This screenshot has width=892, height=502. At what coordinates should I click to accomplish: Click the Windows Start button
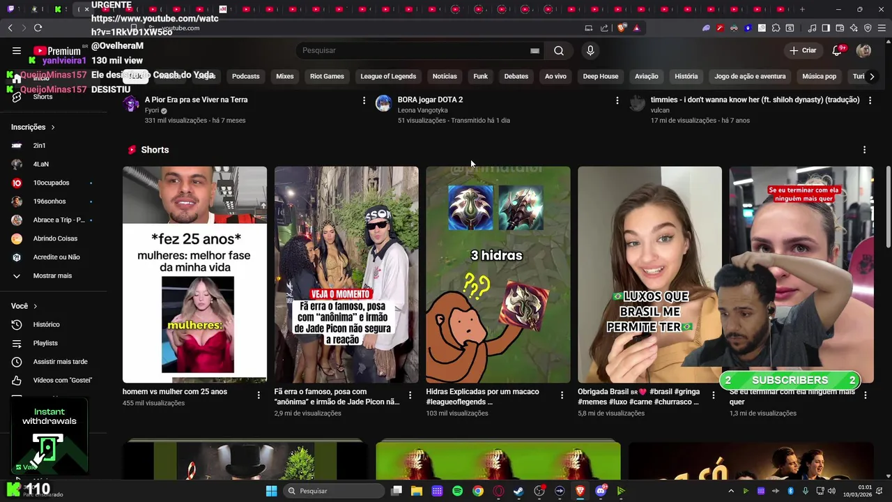(271, 491)
